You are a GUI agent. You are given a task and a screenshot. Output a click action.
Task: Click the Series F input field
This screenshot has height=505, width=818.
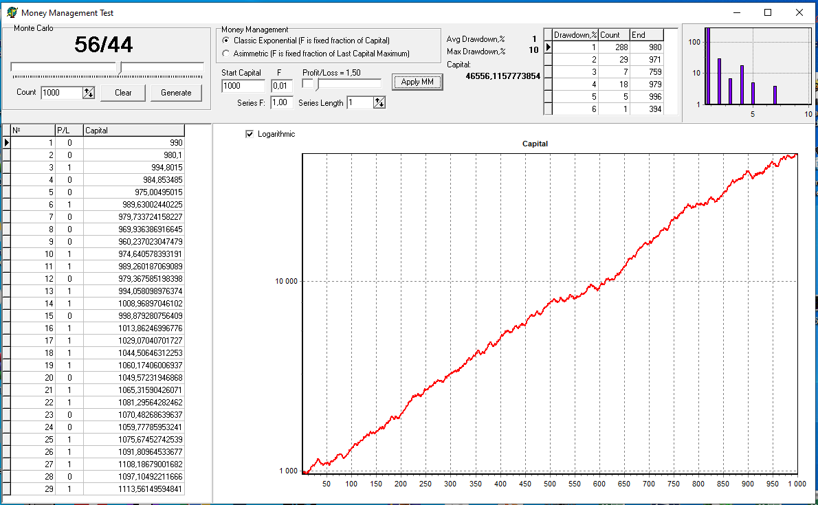pyautogui.click(x=282, y=103)
